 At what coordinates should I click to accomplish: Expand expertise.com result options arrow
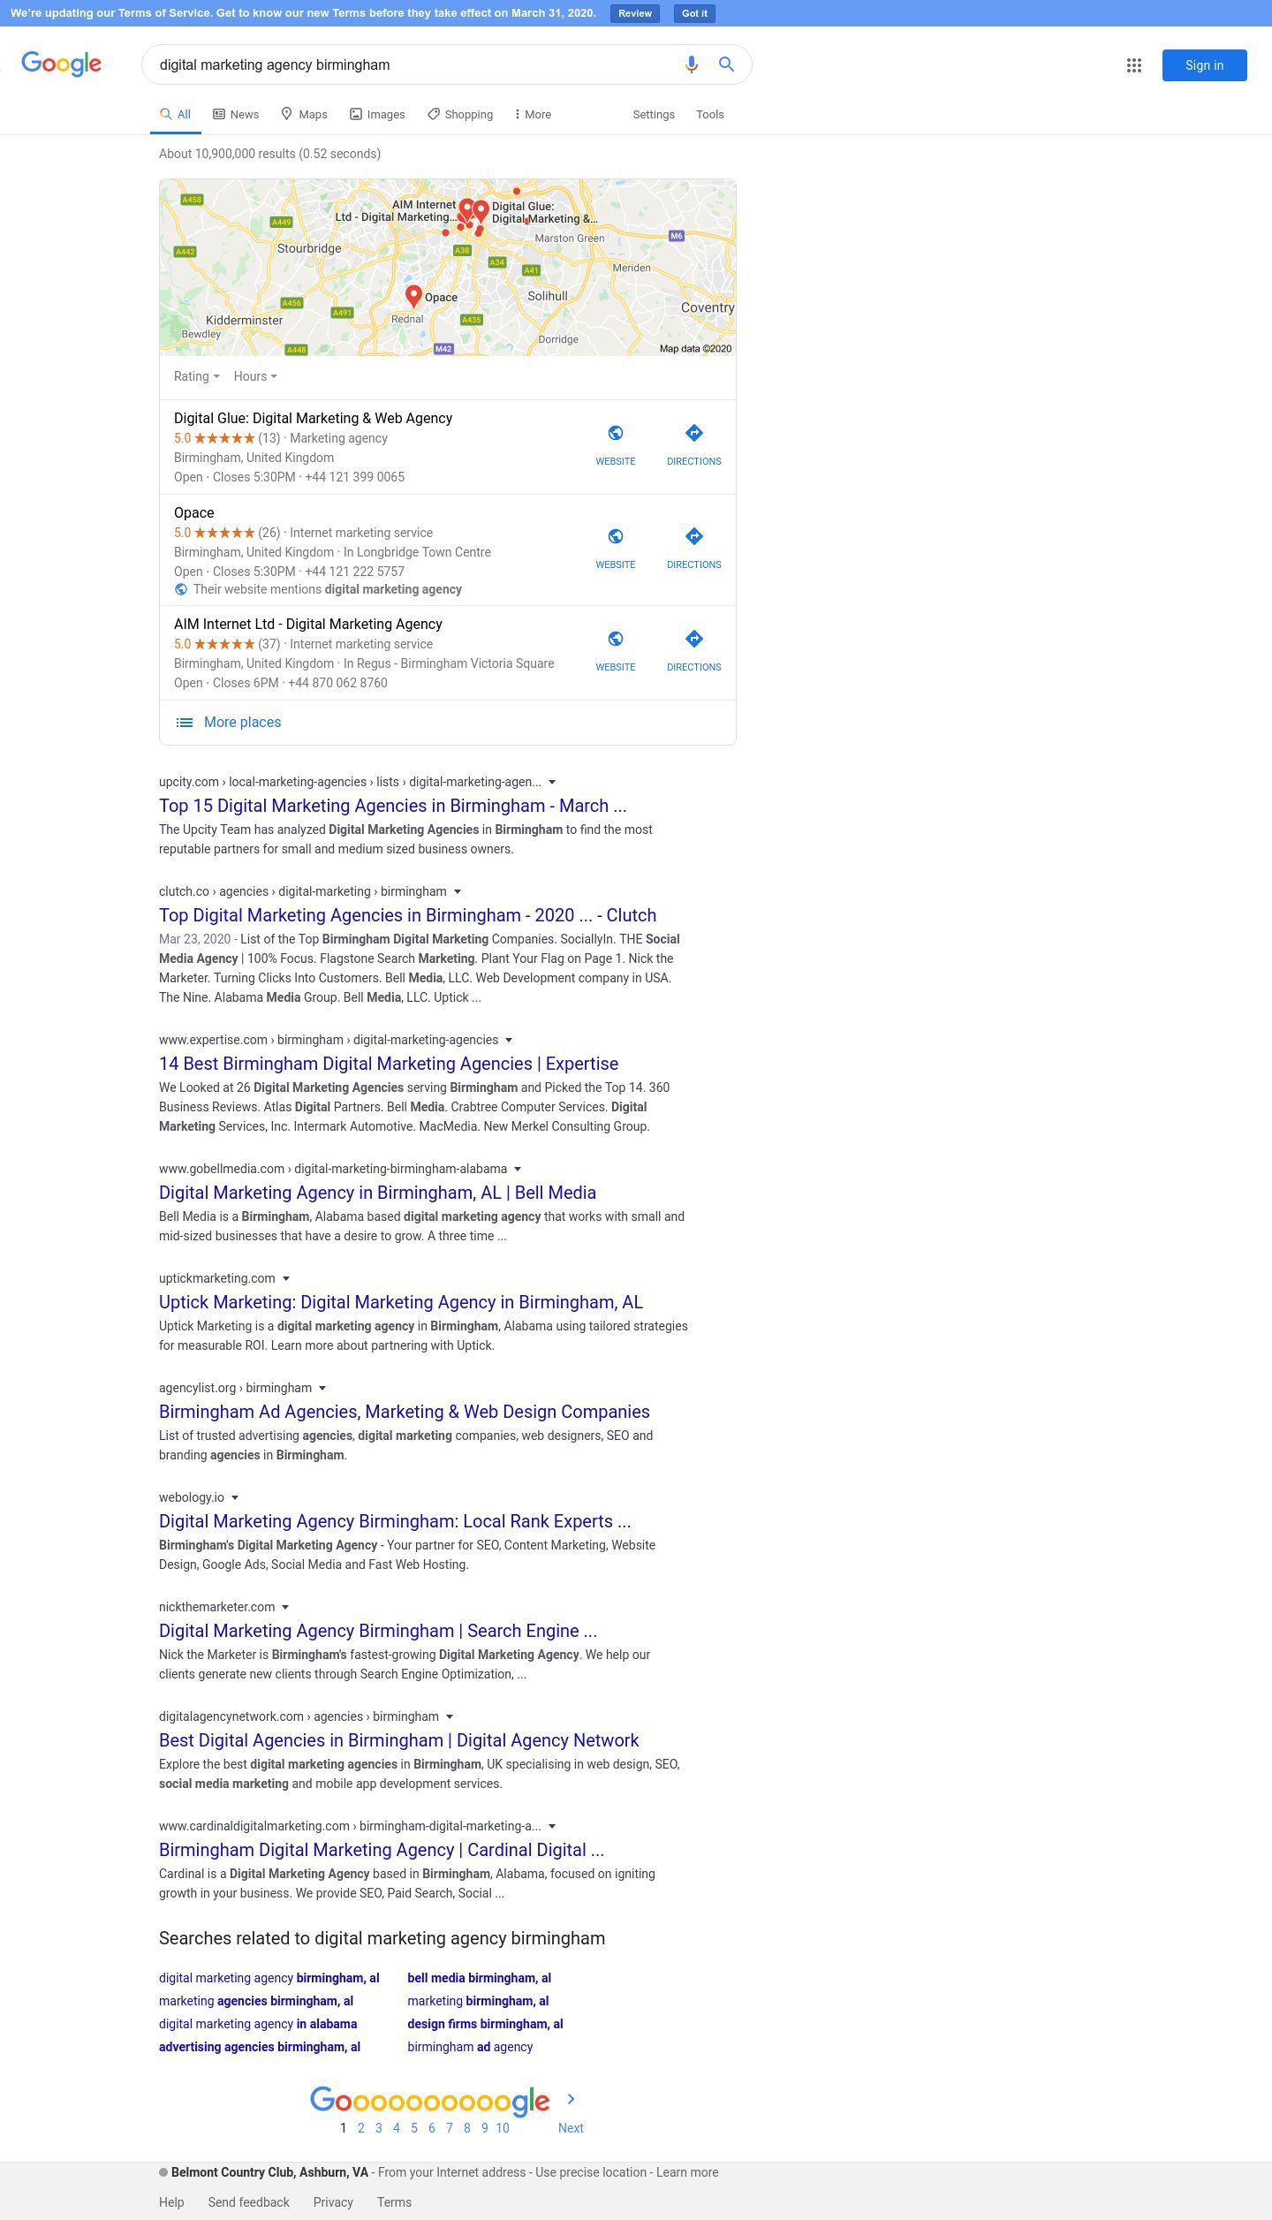(509, 1040)
